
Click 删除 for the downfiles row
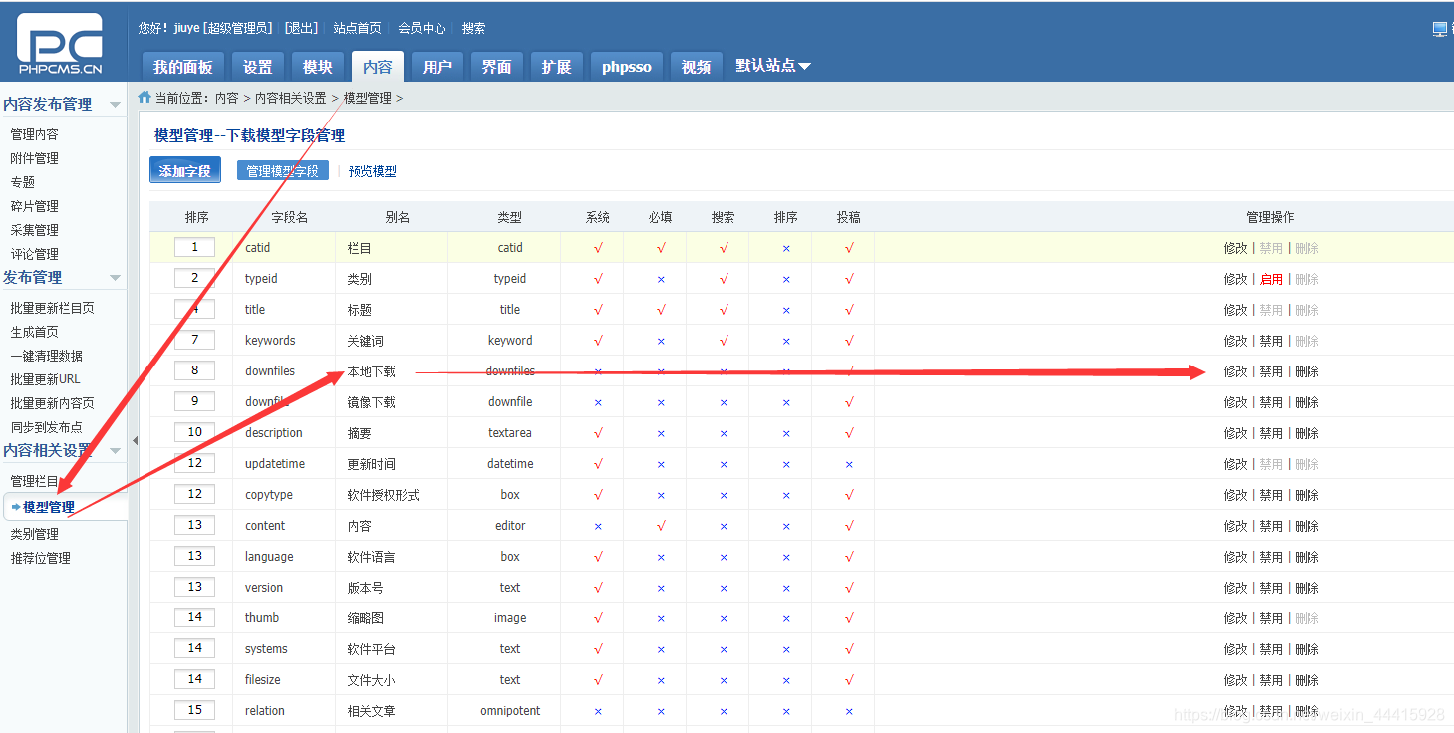click(1307, 371)
